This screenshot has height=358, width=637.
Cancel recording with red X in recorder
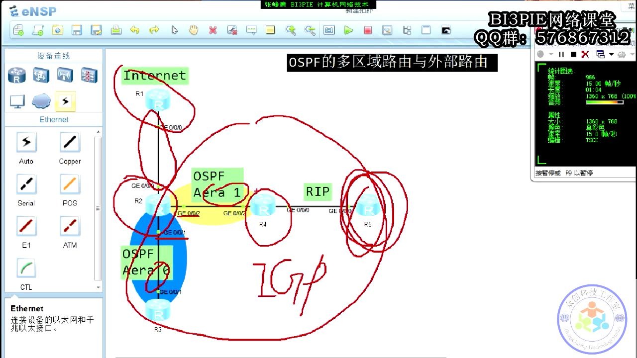coord(585,54)
